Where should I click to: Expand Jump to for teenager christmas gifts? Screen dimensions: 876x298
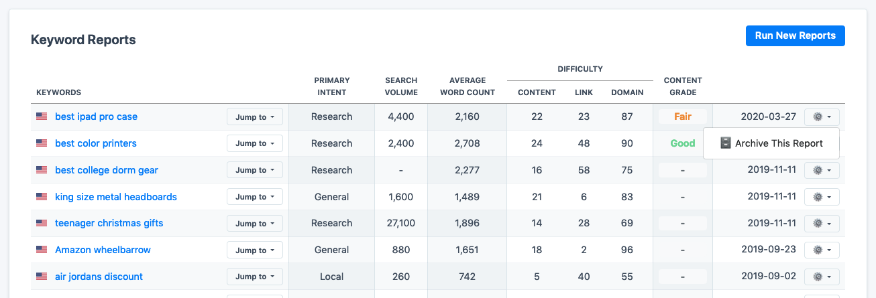click(255, 224)
